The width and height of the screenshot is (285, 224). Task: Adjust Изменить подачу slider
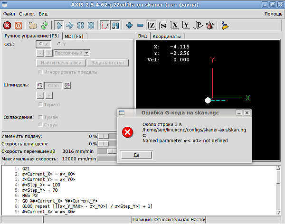[x=104, y=136]
